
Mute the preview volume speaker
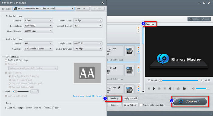(193, 89)
